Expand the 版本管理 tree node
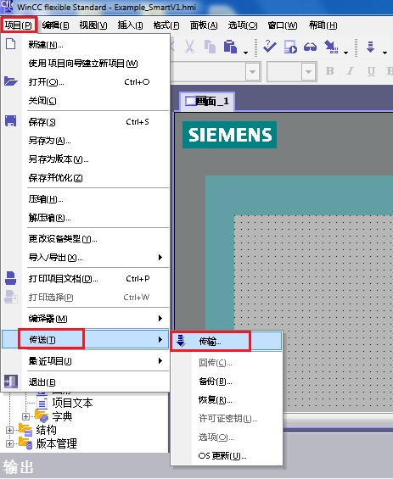The image size is (393, 479). point(9,443)
